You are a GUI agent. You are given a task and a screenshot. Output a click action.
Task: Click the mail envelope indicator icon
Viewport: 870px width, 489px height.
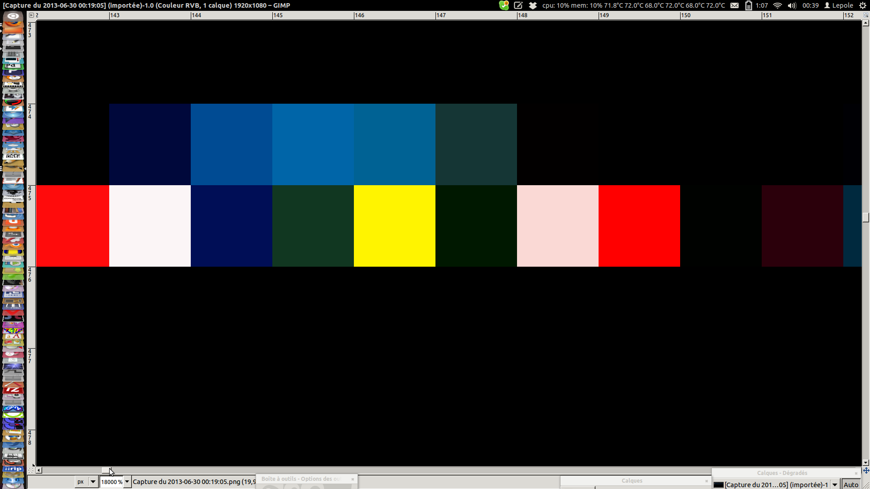[735, 5]
